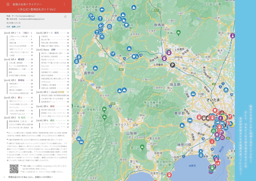Click the hot spring marker near 中野
256x181 pixels.
119,19
